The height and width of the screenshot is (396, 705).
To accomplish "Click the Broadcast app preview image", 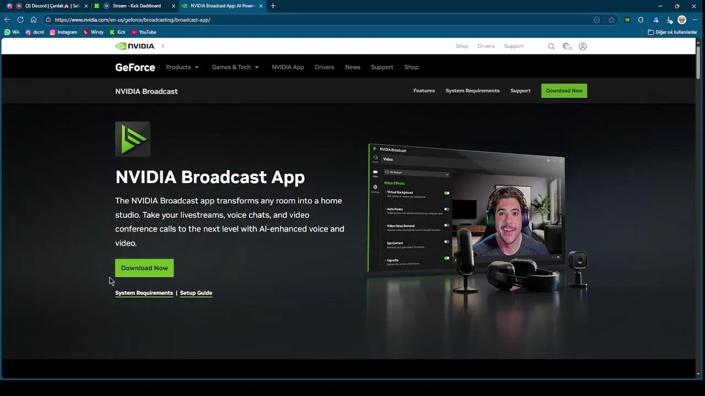I will pos(478,217).
